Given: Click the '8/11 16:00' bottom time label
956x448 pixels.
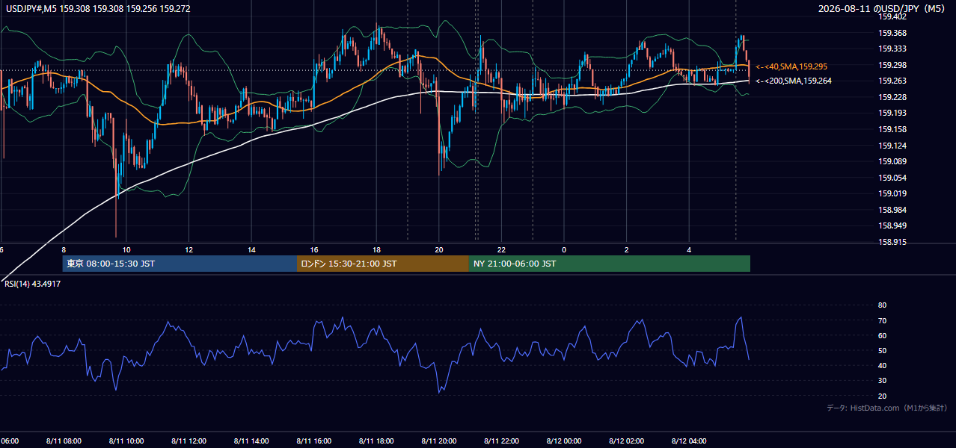Looking at the screenshot, I should (314, 441).
